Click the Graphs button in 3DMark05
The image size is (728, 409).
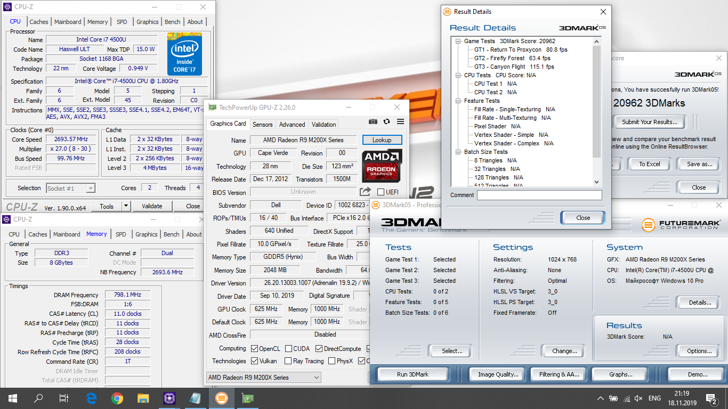(x=621, y=374)
